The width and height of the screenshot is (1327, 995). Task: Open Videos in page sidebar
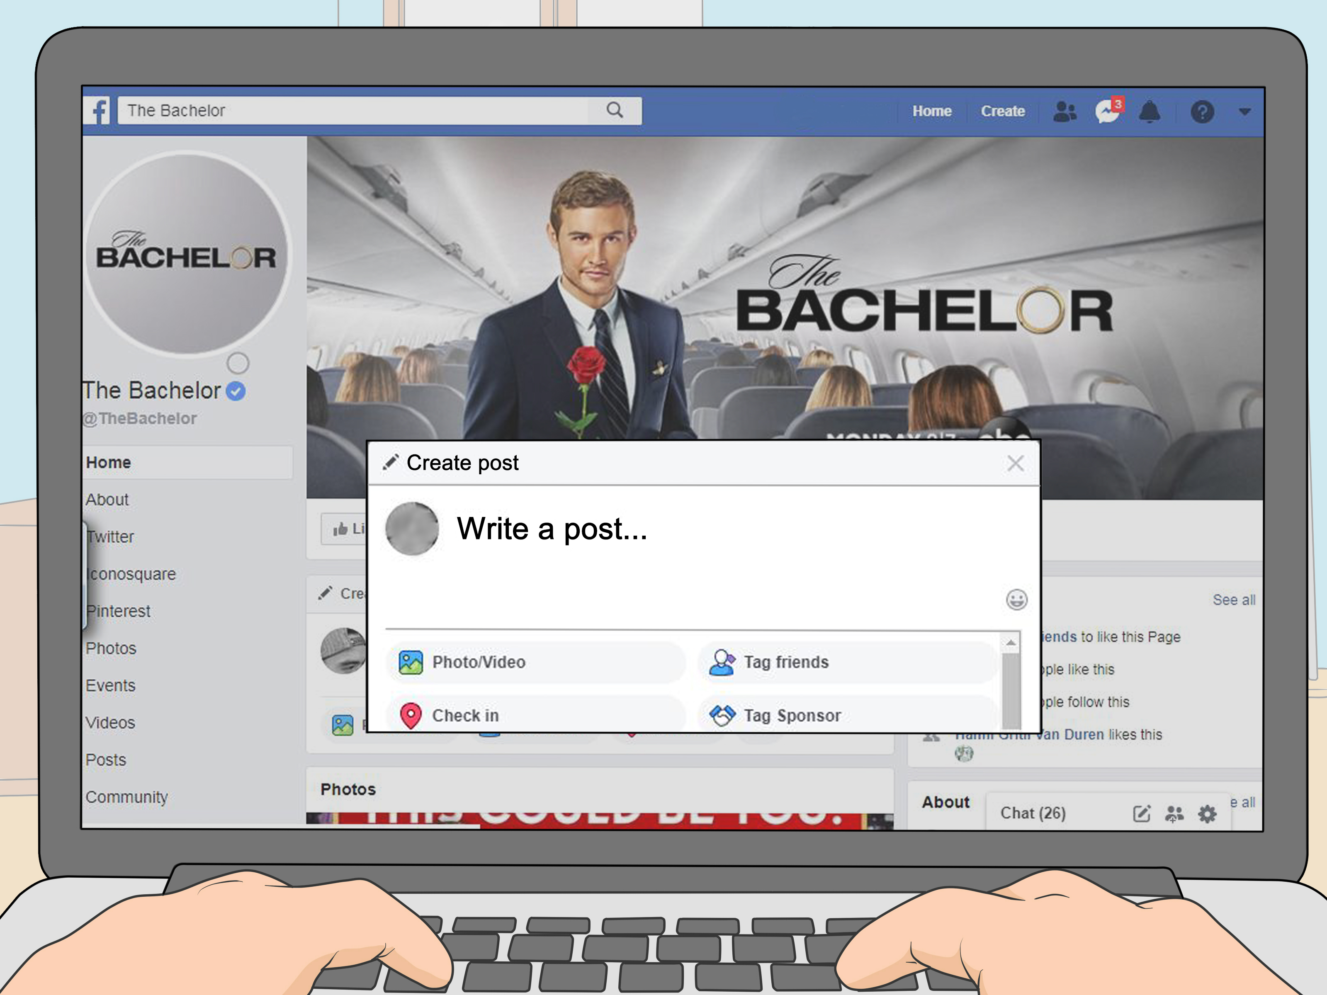point(110,723)
